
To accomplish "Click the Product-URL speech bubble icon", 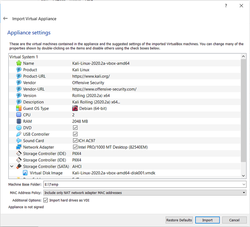I will pyautogui.click(x=19, y=76).
